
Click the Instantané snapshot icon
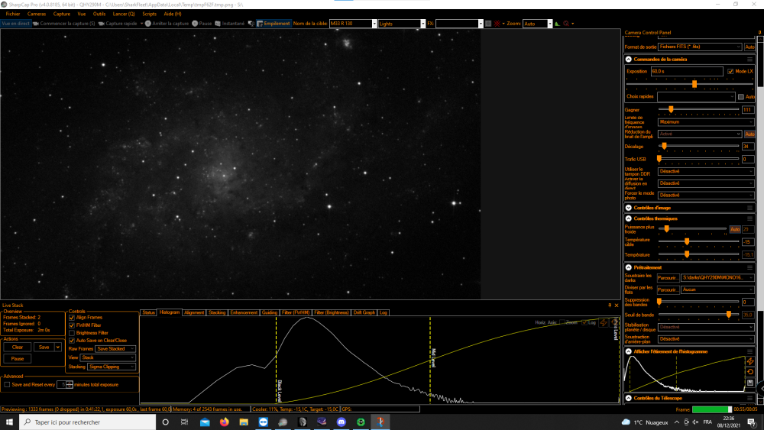point(218,24)
